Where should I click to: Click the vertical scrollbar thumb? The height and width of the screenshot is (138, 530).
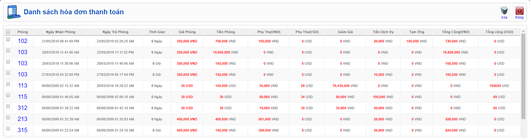coord(523,76)
